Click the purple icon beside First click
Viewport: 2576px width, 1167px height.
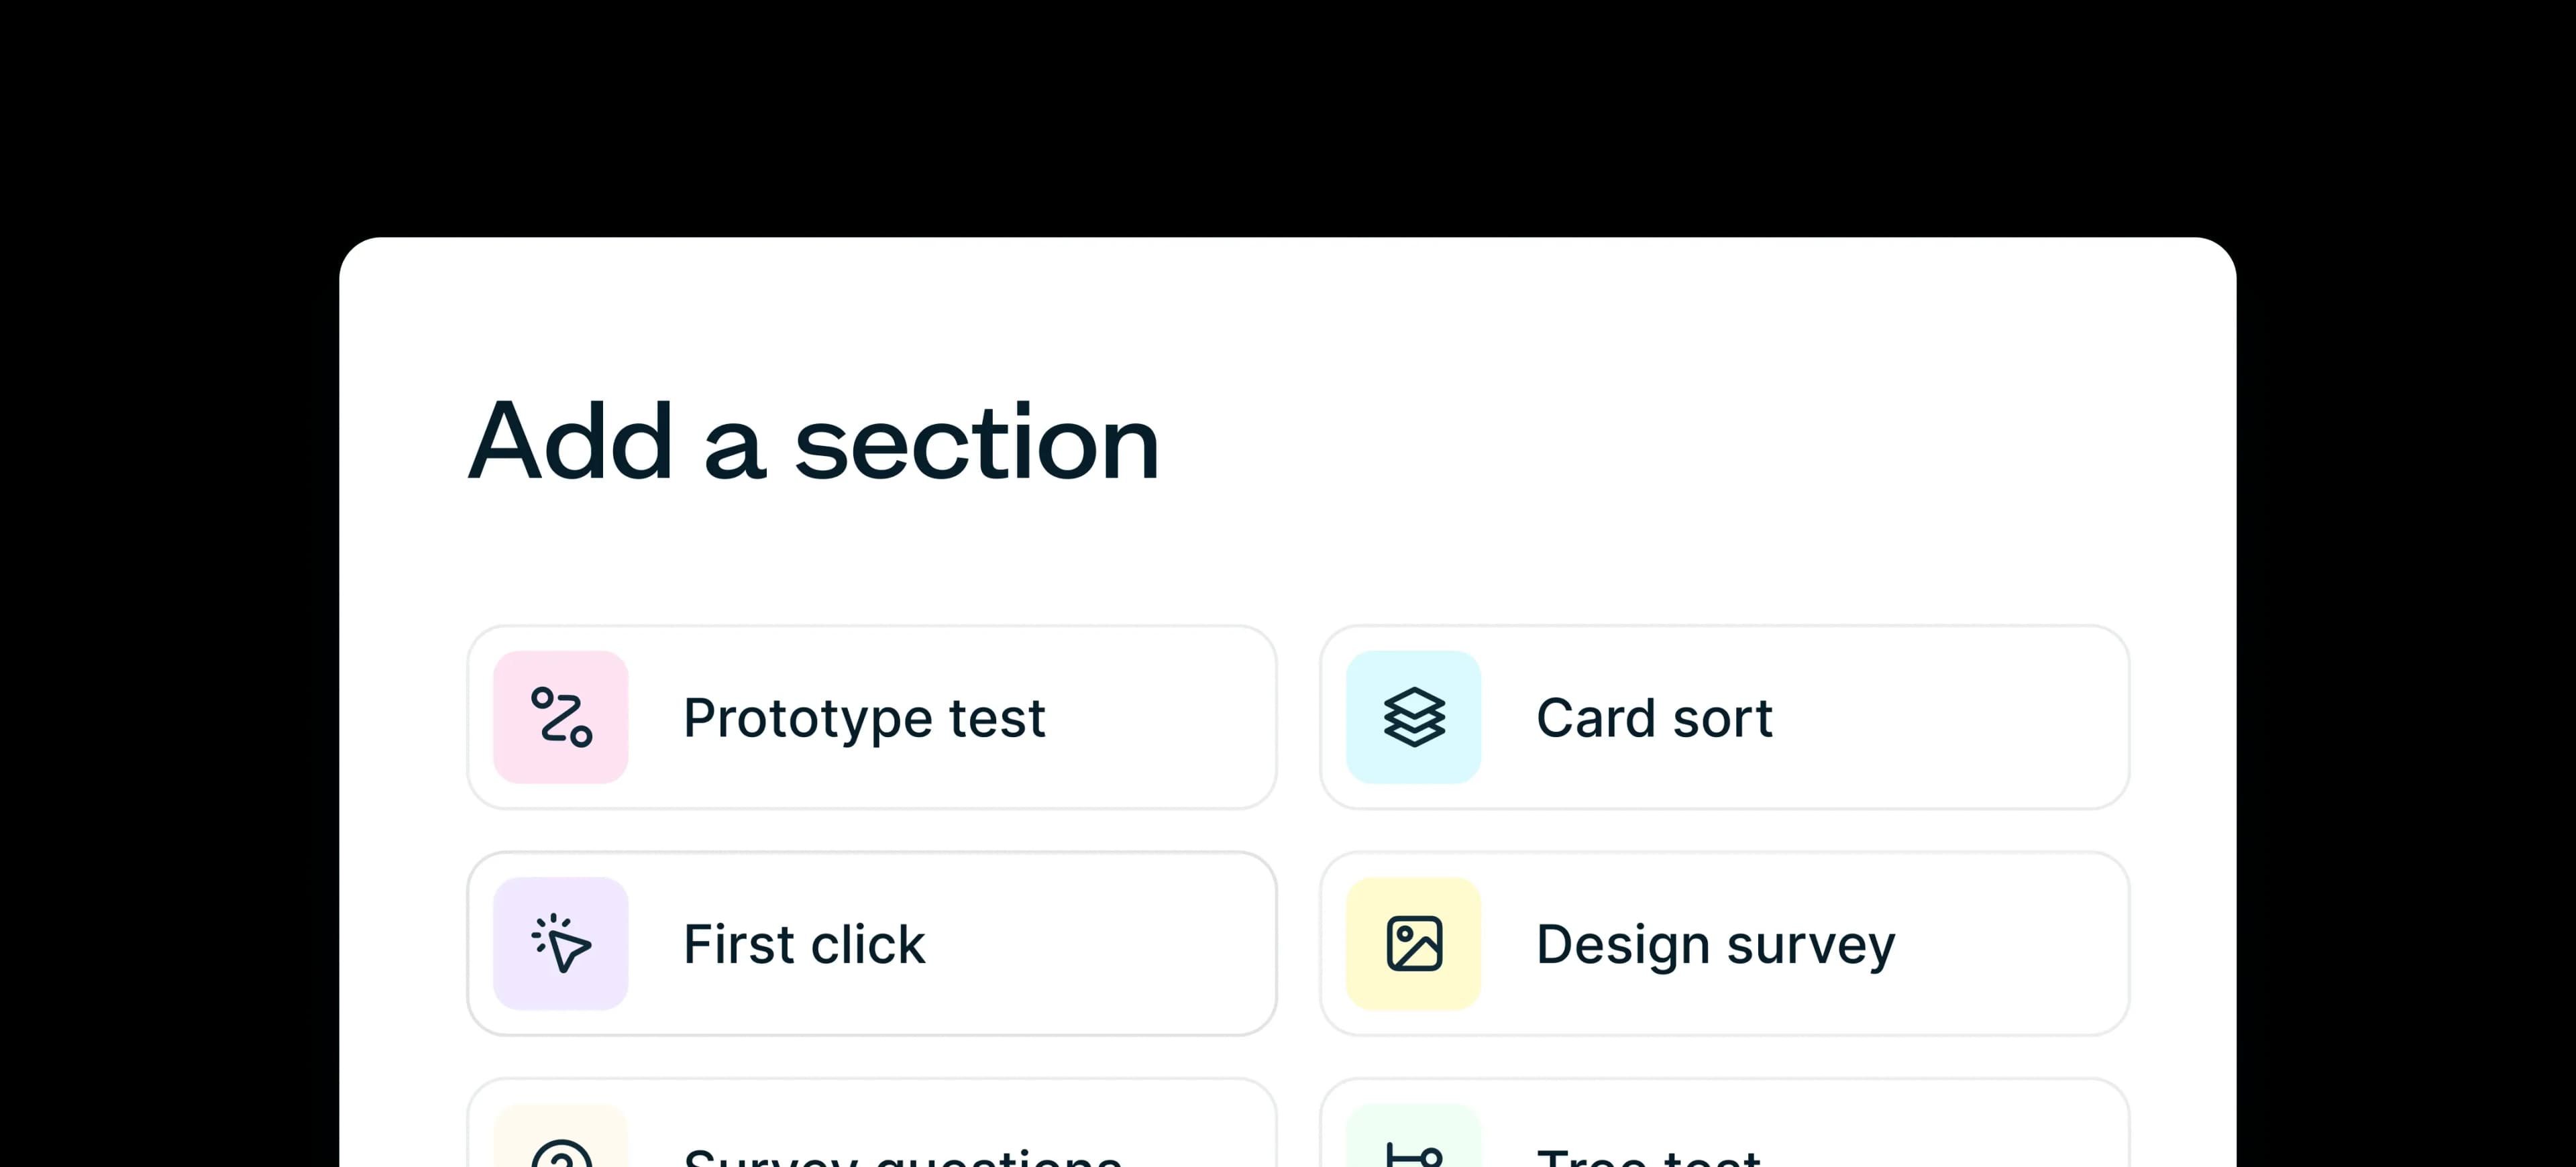(x=561, y=943)
